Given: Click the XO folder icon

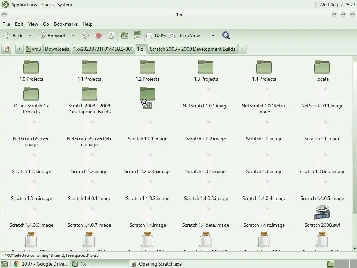Looking at the screenshot, I should coord(147,94).
